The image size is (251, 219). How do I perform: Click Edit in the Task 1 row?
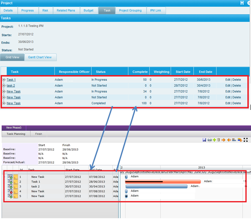[x=228, y=80]
